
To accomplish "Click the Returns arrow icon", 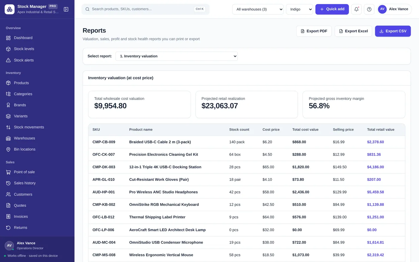I will (x=8, y=228).
